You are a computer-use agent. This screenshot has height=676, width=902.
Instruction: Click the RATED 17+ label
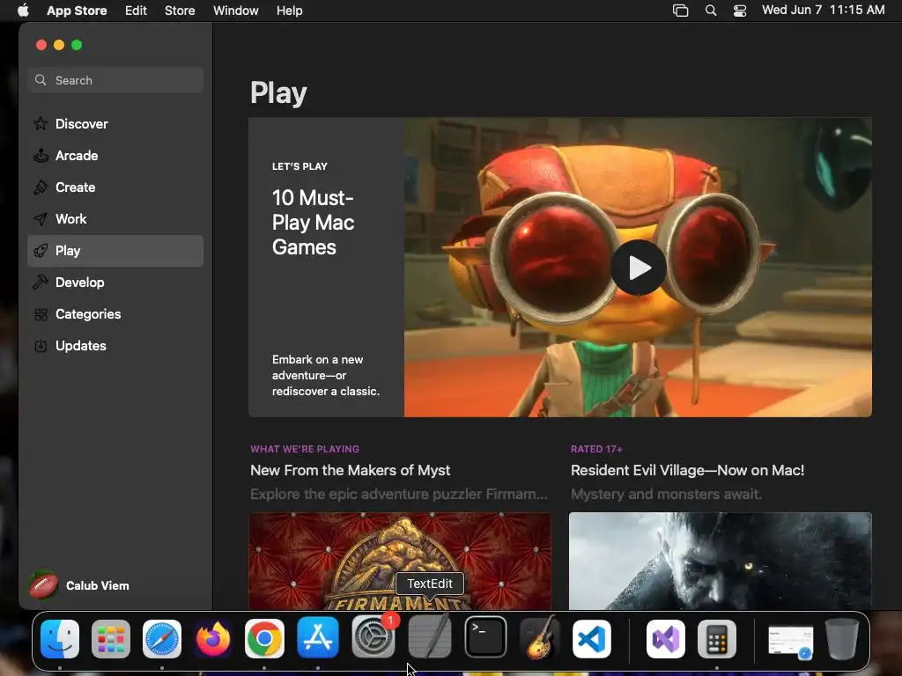pos(596,449)
